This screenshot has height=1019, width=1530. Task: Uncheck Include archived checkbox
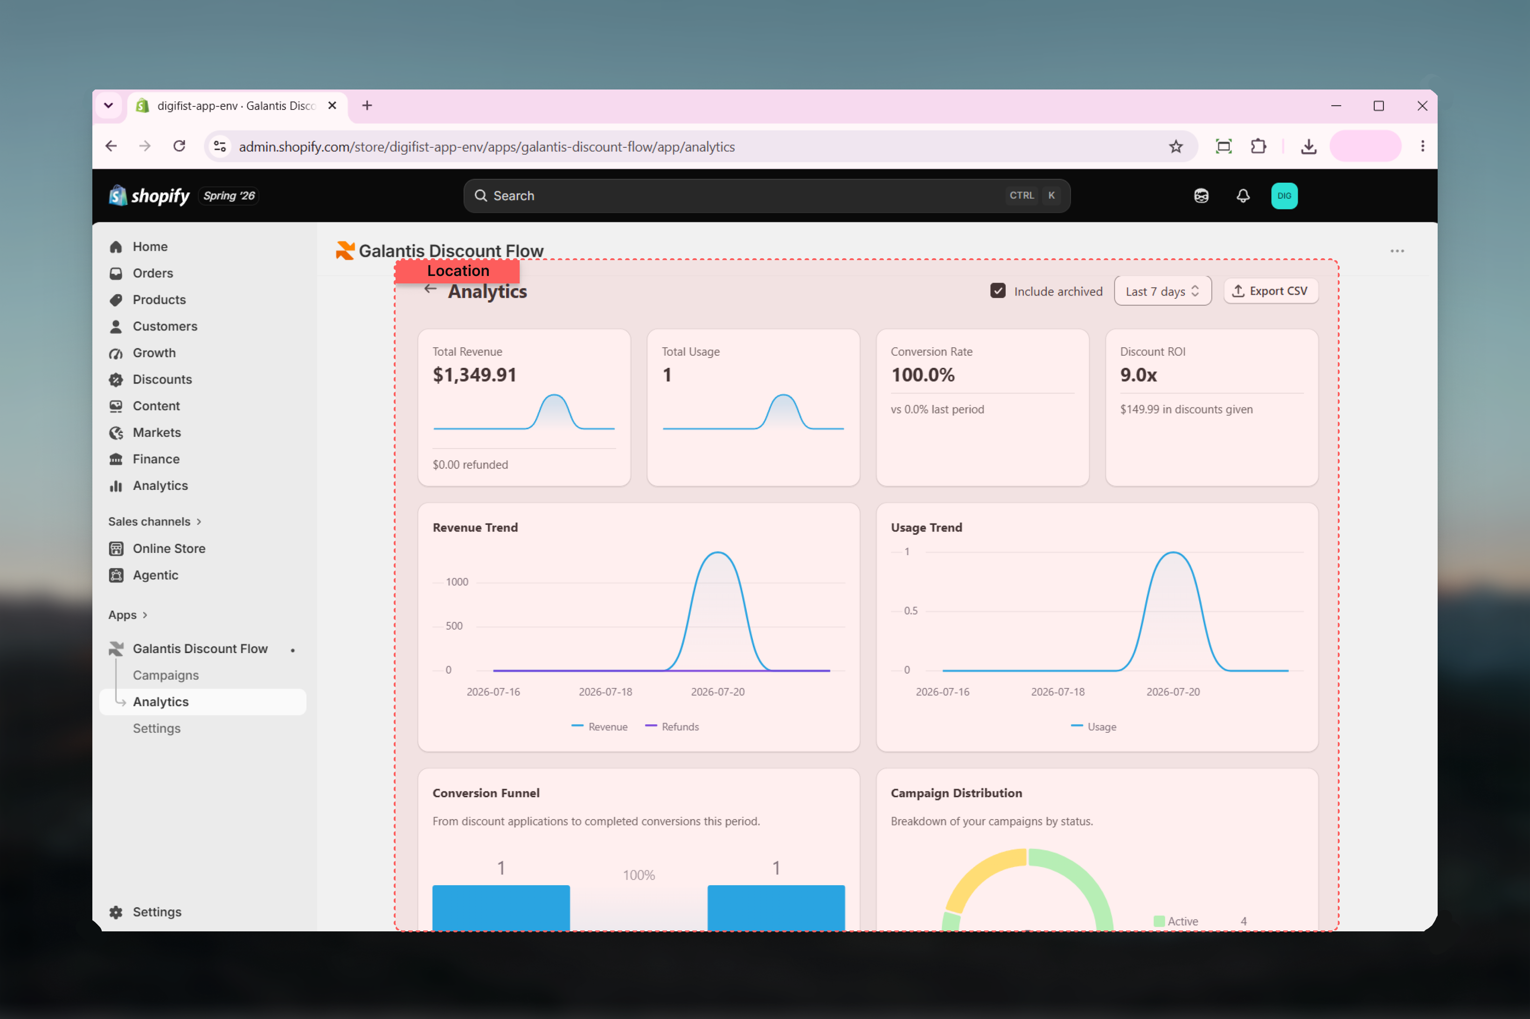tap(997, 290)
